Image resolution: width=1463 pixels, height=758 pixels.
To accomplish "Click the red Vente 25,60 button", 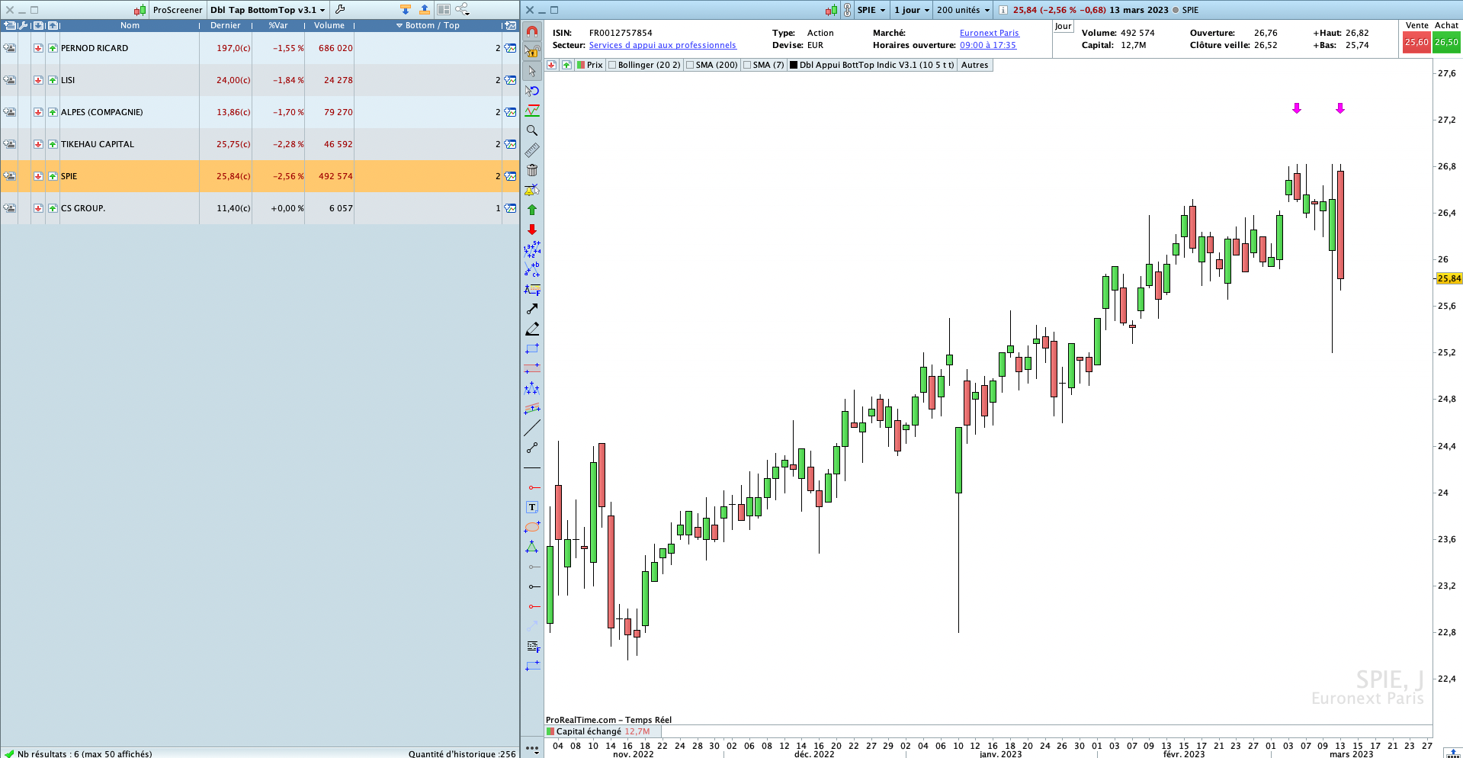I will pyautogui.click(x=1416, y=42).
